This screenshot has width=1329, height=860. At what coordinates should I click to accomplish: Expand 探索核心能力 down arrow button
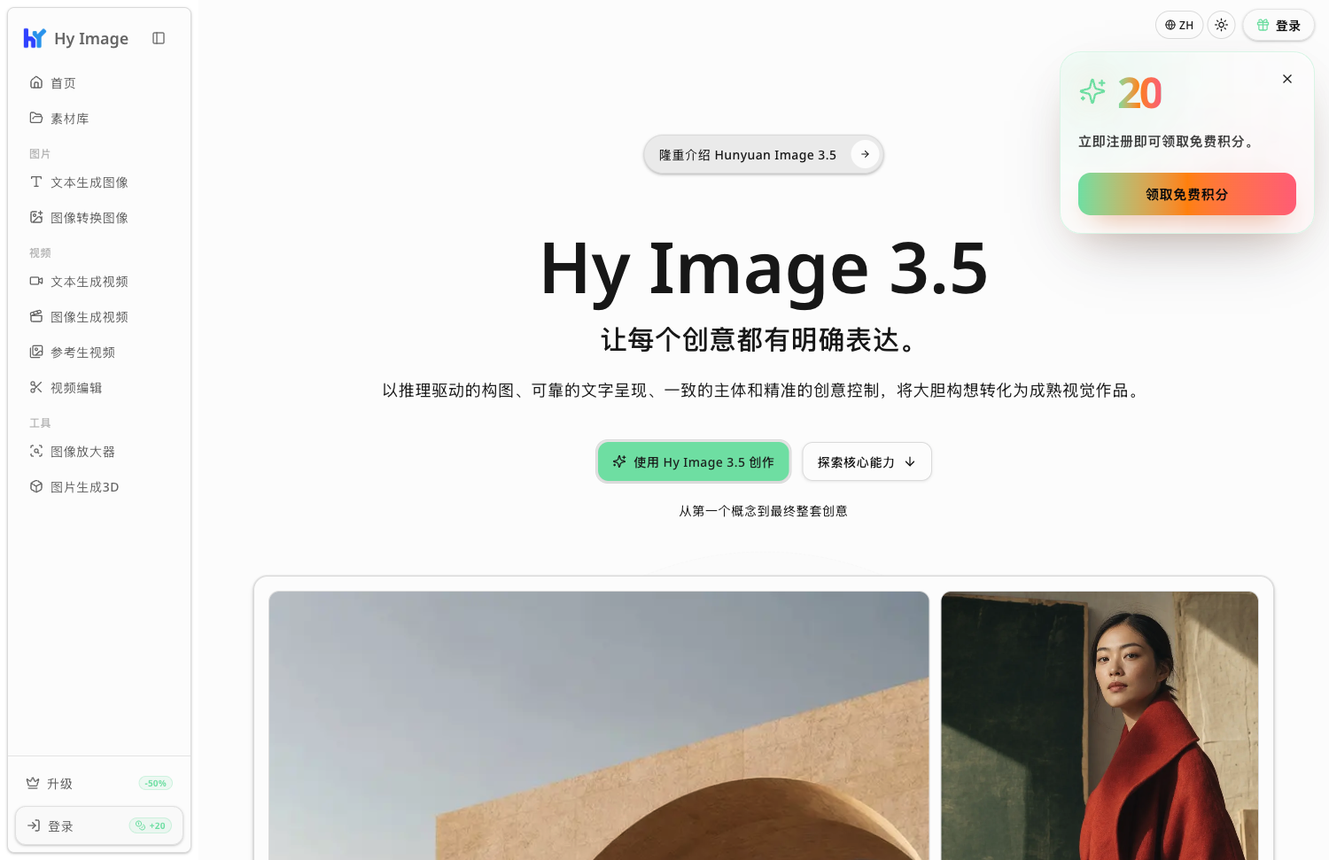point(867,461)
